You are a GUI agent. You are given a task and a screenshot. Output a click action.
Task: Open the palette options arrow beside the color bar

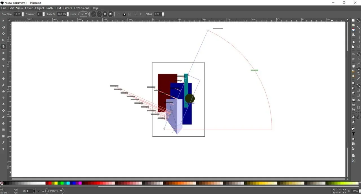coord(360,183)
